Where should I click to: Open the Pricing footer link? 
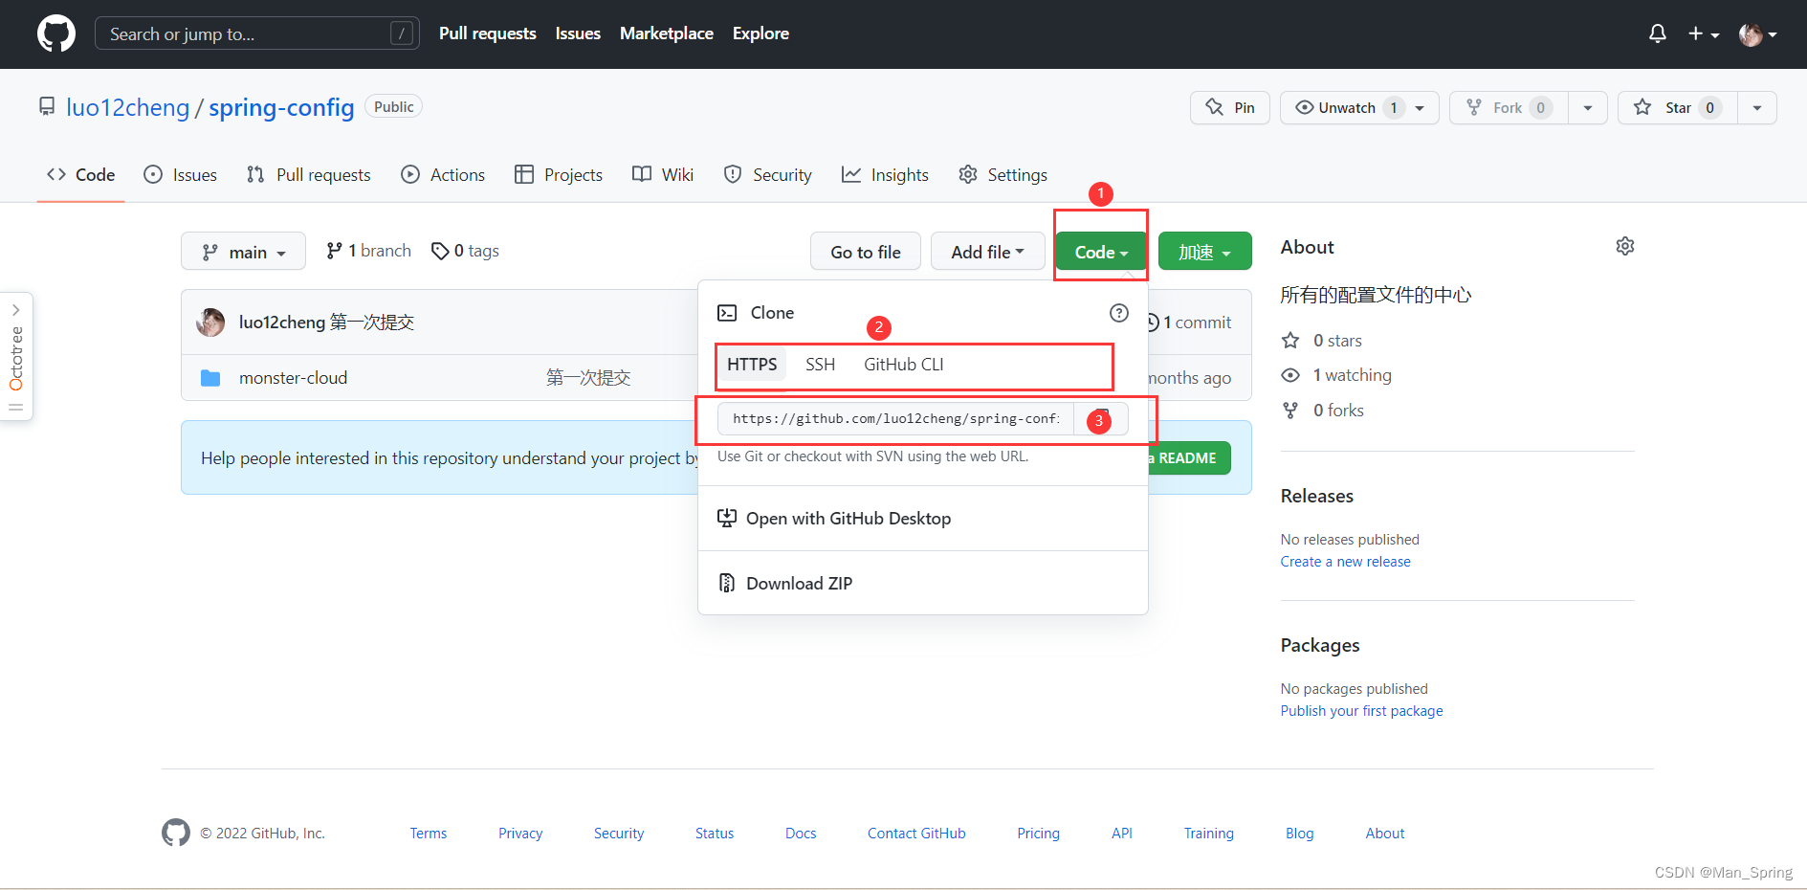click(x=1039, y=834)
